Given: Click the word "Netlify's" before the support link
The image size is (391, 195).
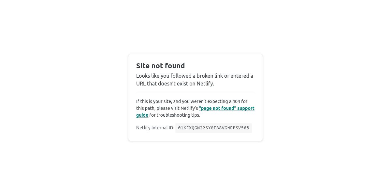Looking at the screenshot, I should click(189, 108).
